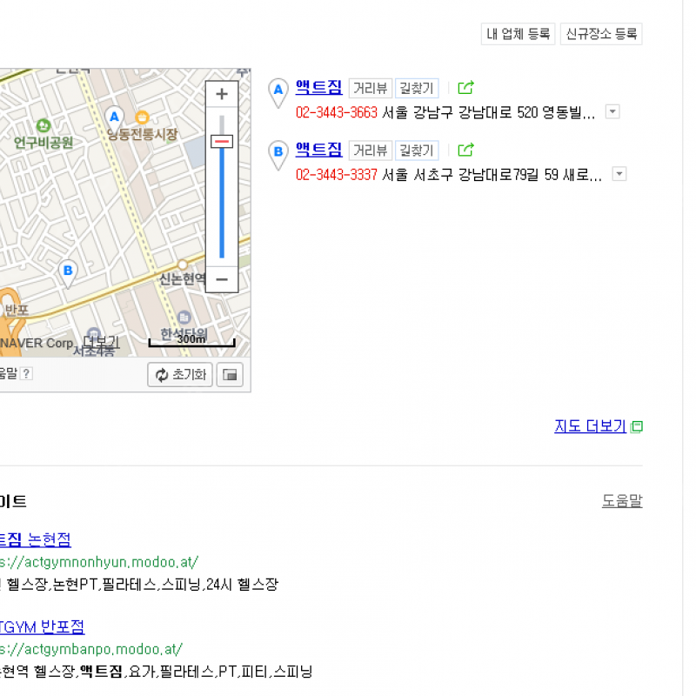Click marker A on the map
The width and height of the screenshot is (696, 696).
[x=114, y=118]
